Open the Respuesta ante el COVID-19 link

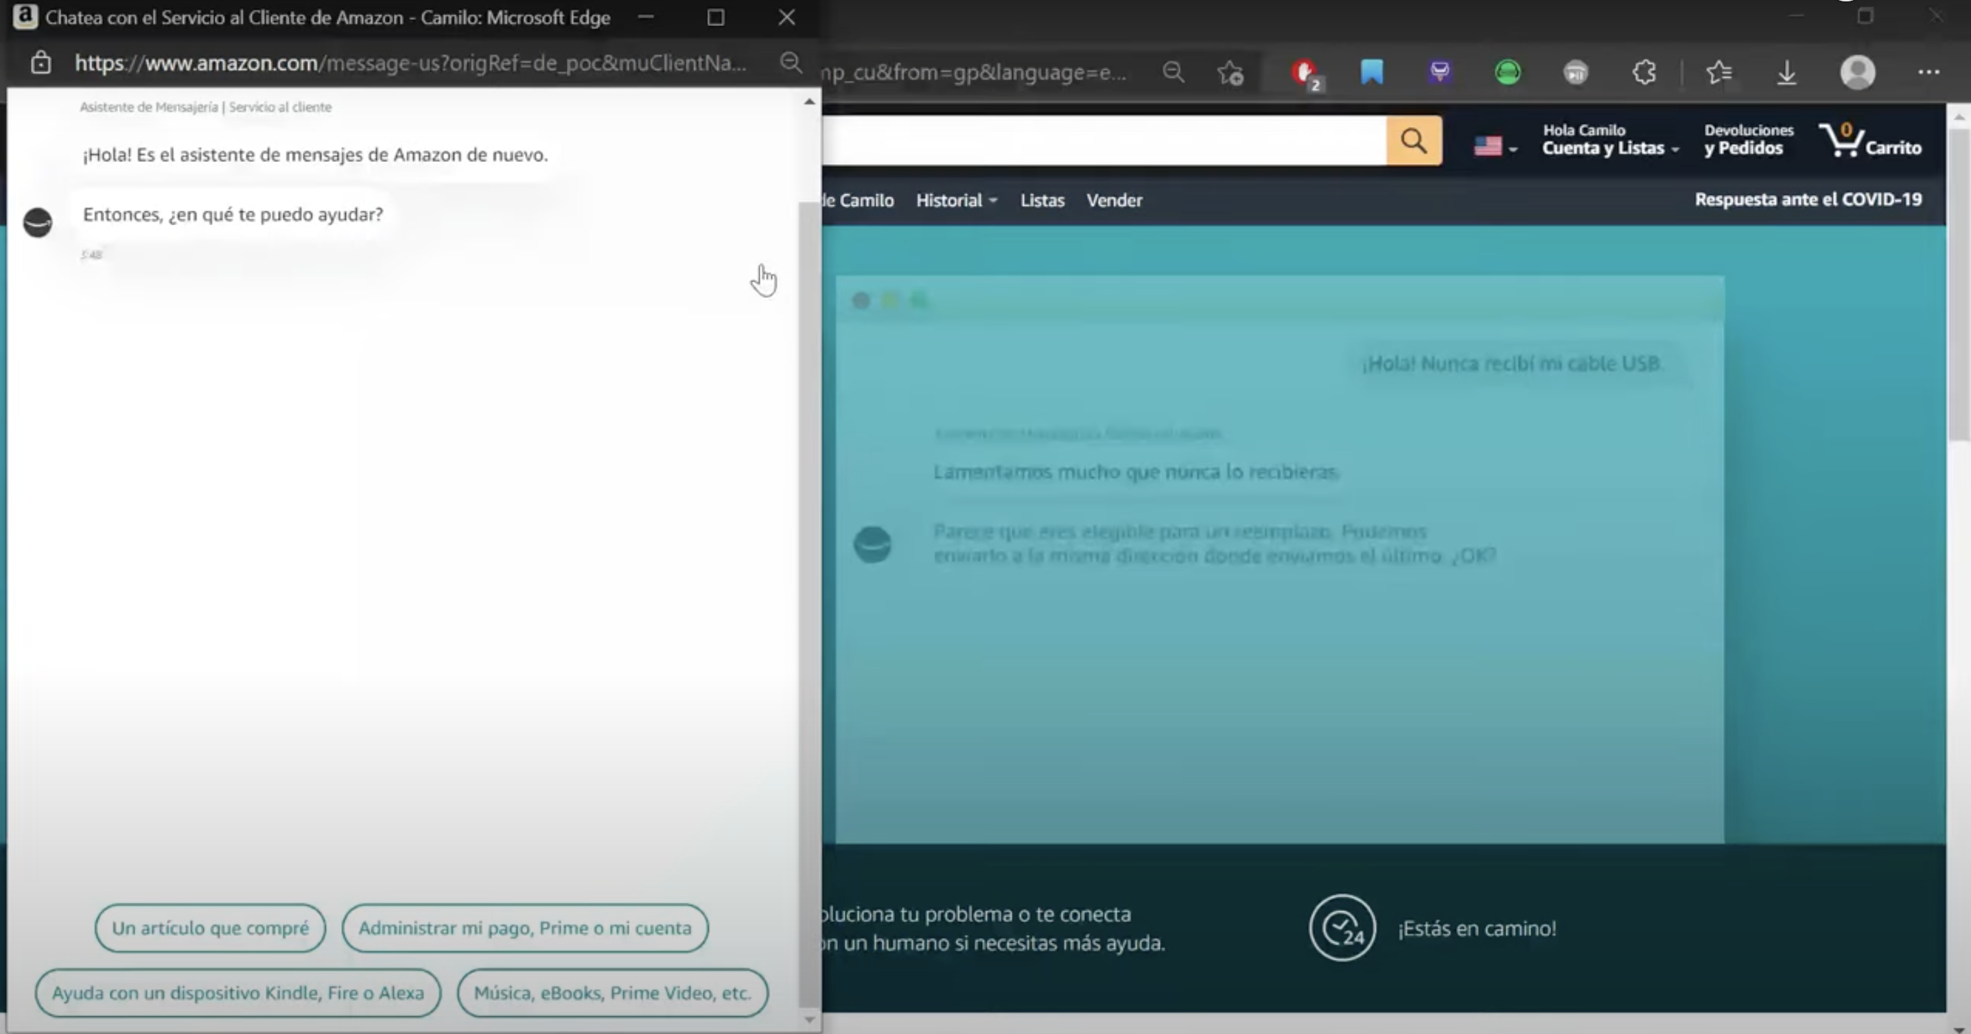[1808, 200]
